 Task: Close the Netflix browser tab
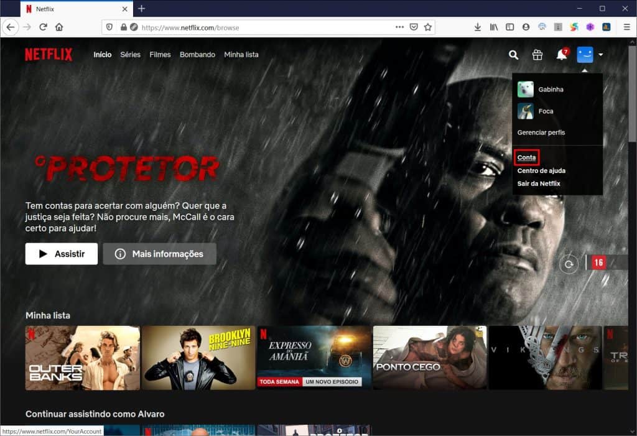[124, 9]
